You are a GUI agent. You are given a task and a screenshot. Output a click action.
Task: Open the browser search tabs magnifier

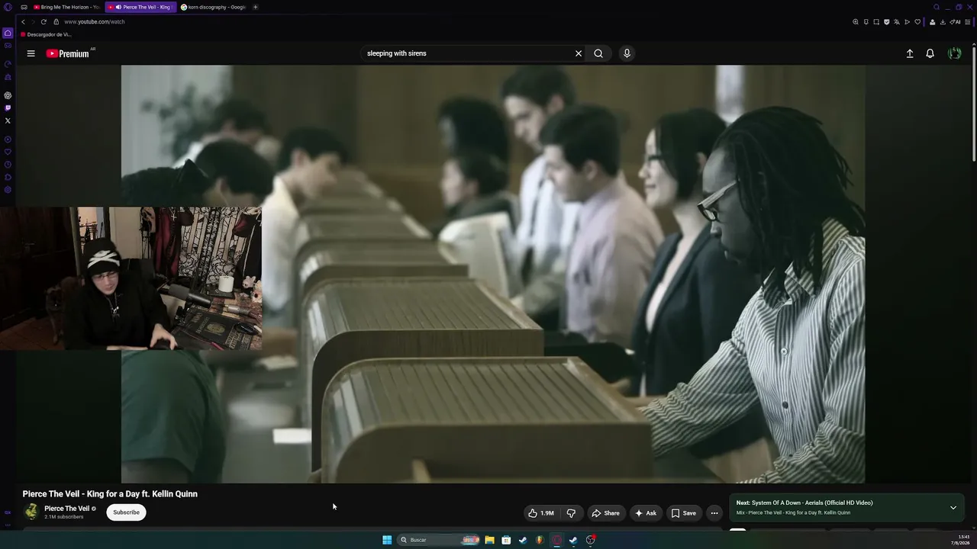pos(937,7)
